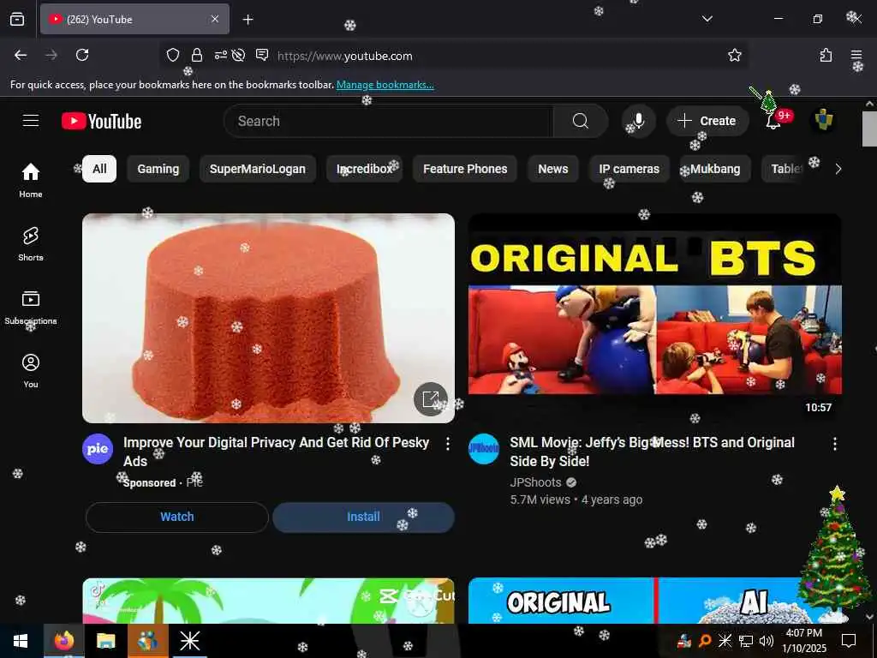Click the site padlock icon
The height and width of the screenshot is (658, 877).
pos(196,55)
